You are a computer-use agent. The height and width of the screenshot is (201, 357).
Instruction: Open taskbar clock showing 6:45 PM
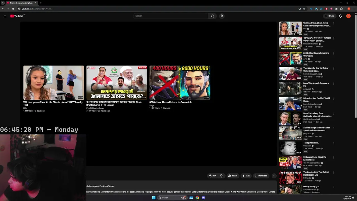pos(348,198)
